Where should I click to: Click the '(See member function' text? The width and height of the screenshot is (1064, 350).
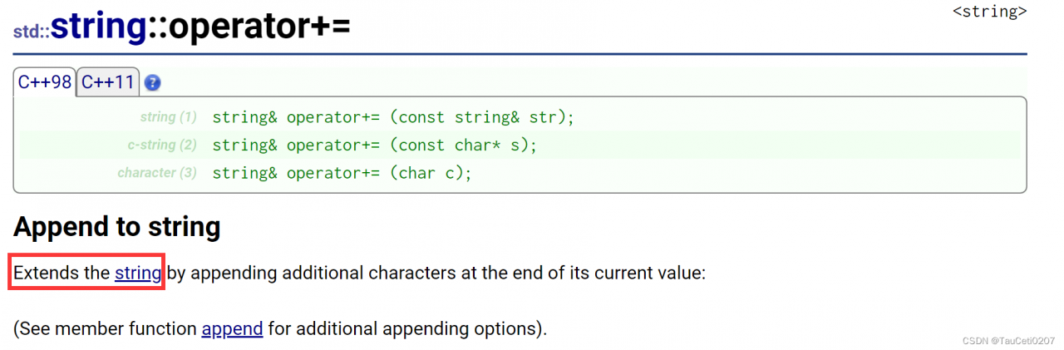[x=106, y=328]
